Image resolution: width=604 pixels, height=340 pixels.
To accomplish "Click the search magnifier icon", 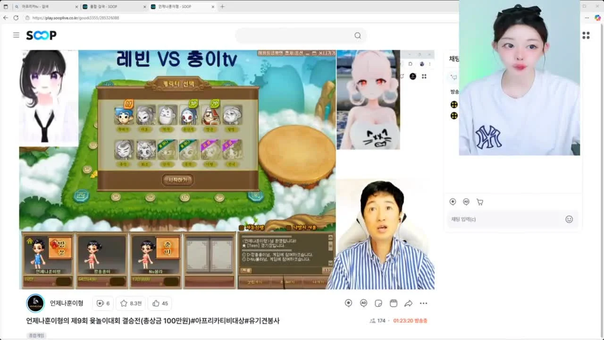I will [x=358, y=35].
